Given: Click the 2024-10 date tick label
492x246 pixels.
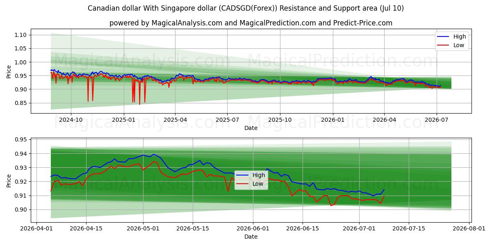Looking at the screenshot, I should (71, 120).
